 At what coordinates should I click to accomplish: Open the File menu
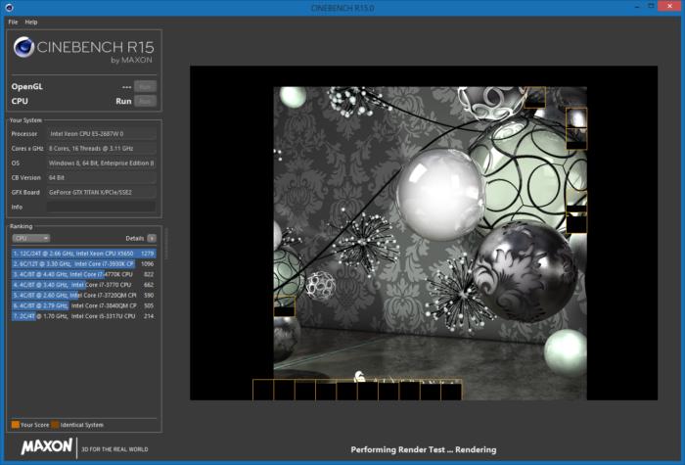click(13, 22)
